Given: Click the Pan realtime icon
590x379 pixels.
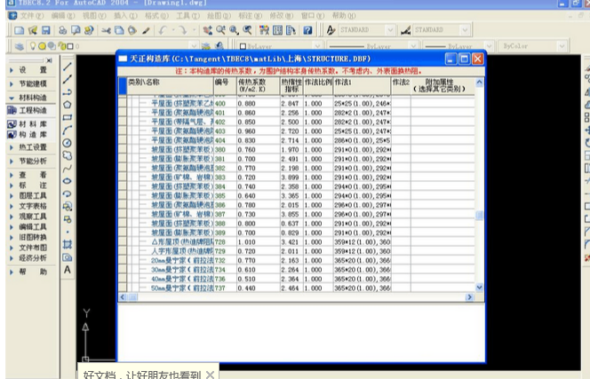Looking at the screenshot, I should tap(207, 30).
